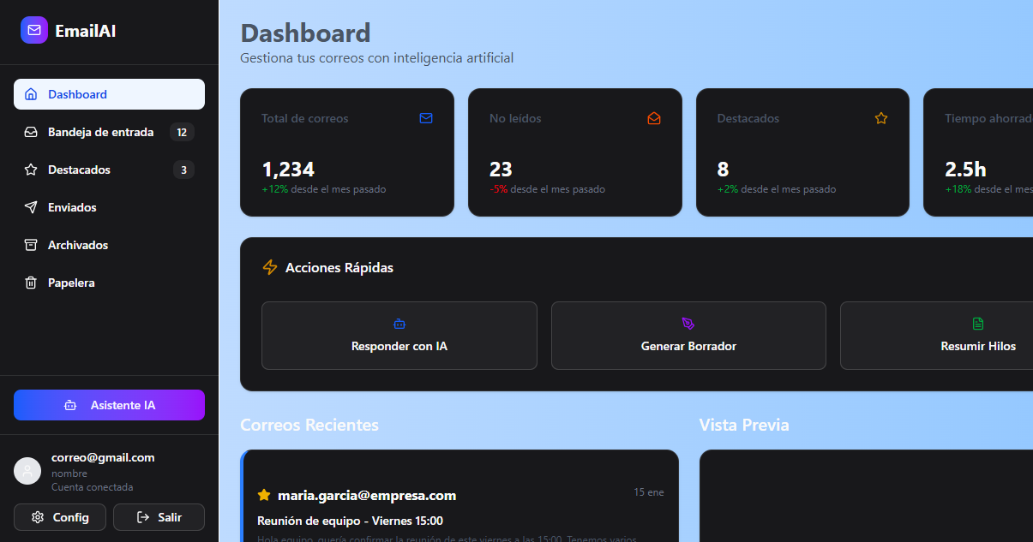The width and height of the screenshot is (1033, 542).
Task: Click the robot icon in Responder con IA
Action: [399, 324]
